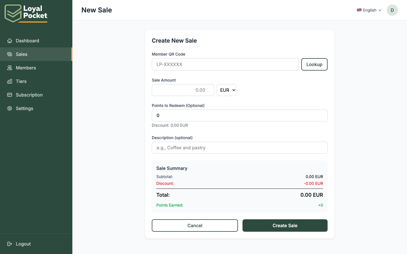Expand the English language selector

369,10
